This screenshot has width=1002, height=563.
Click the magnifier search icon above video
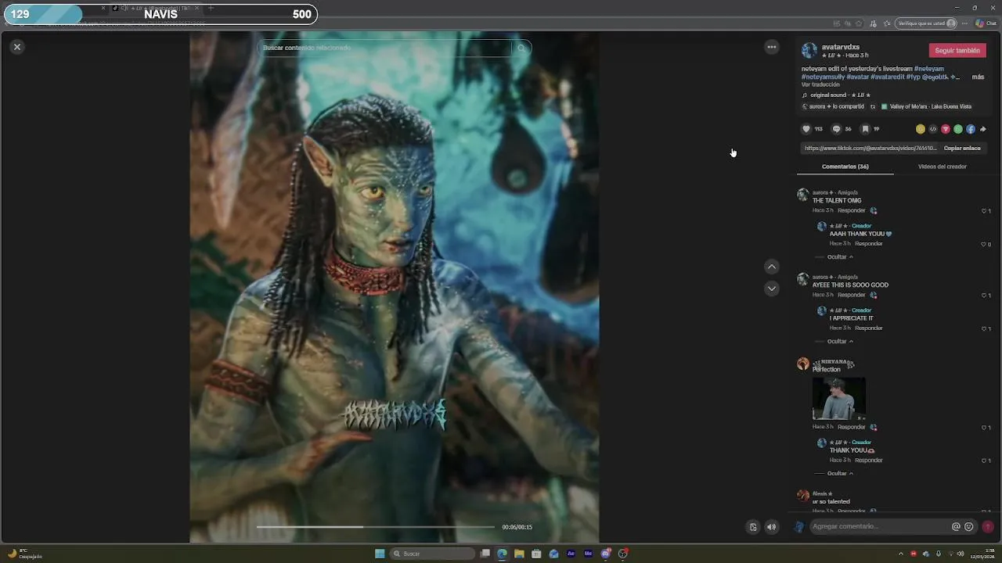(x=521, y=48)
